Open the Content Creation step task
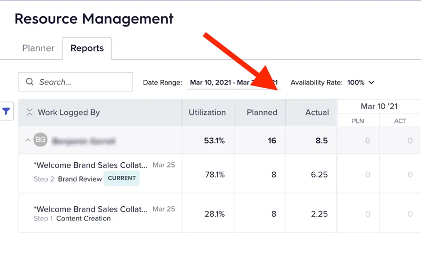The height and width of the screenshot is (253, 421). [83, 218]
